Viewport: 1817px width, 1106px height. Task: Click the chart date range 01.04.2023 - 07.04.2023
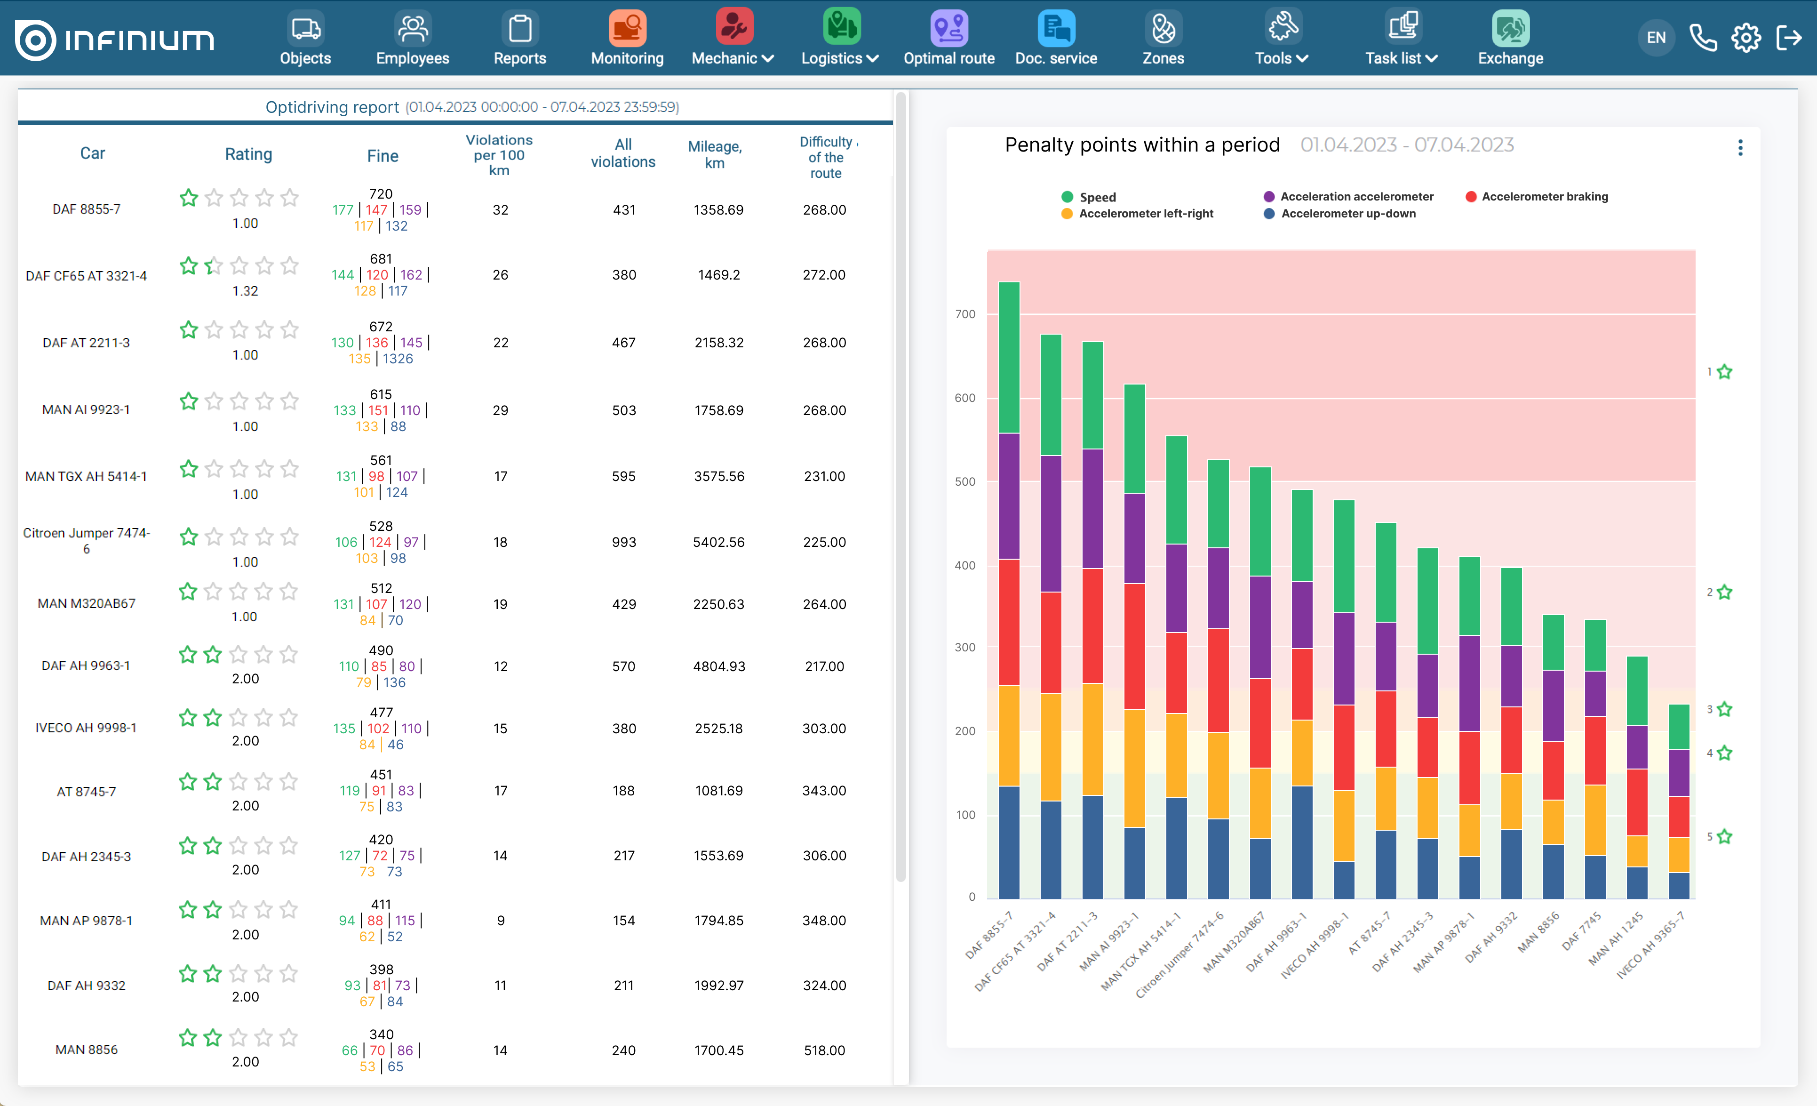1407,144
